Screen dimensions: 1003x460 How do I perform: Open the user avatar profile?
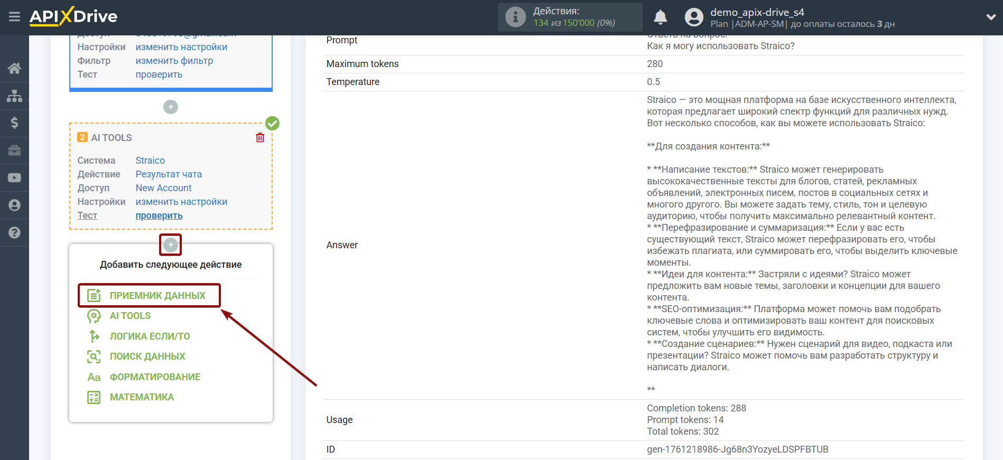pyautogui.click(x=694, y=17)
